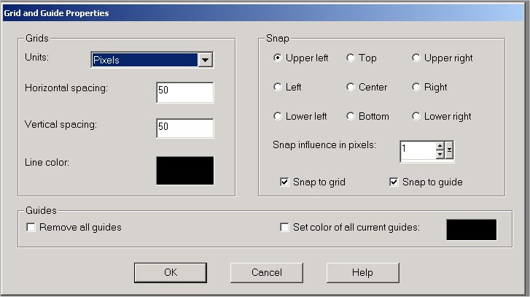
Task: Select the Center snap radio button
Action: pos(351,87)
